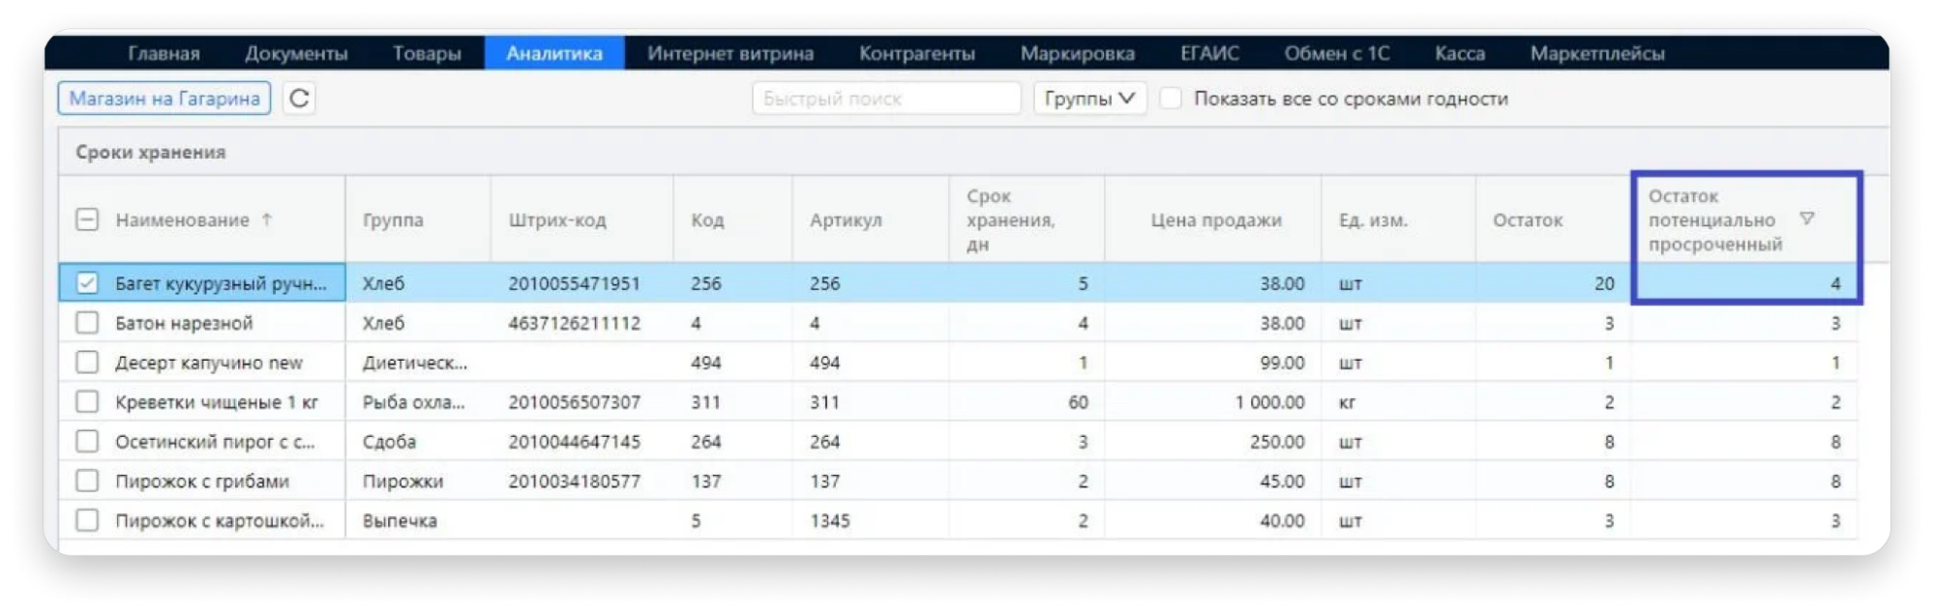Uncheck the Багет кукурузный row checkbox
1934x614 pixels.
pyautogui.click(x=87, y=283)
